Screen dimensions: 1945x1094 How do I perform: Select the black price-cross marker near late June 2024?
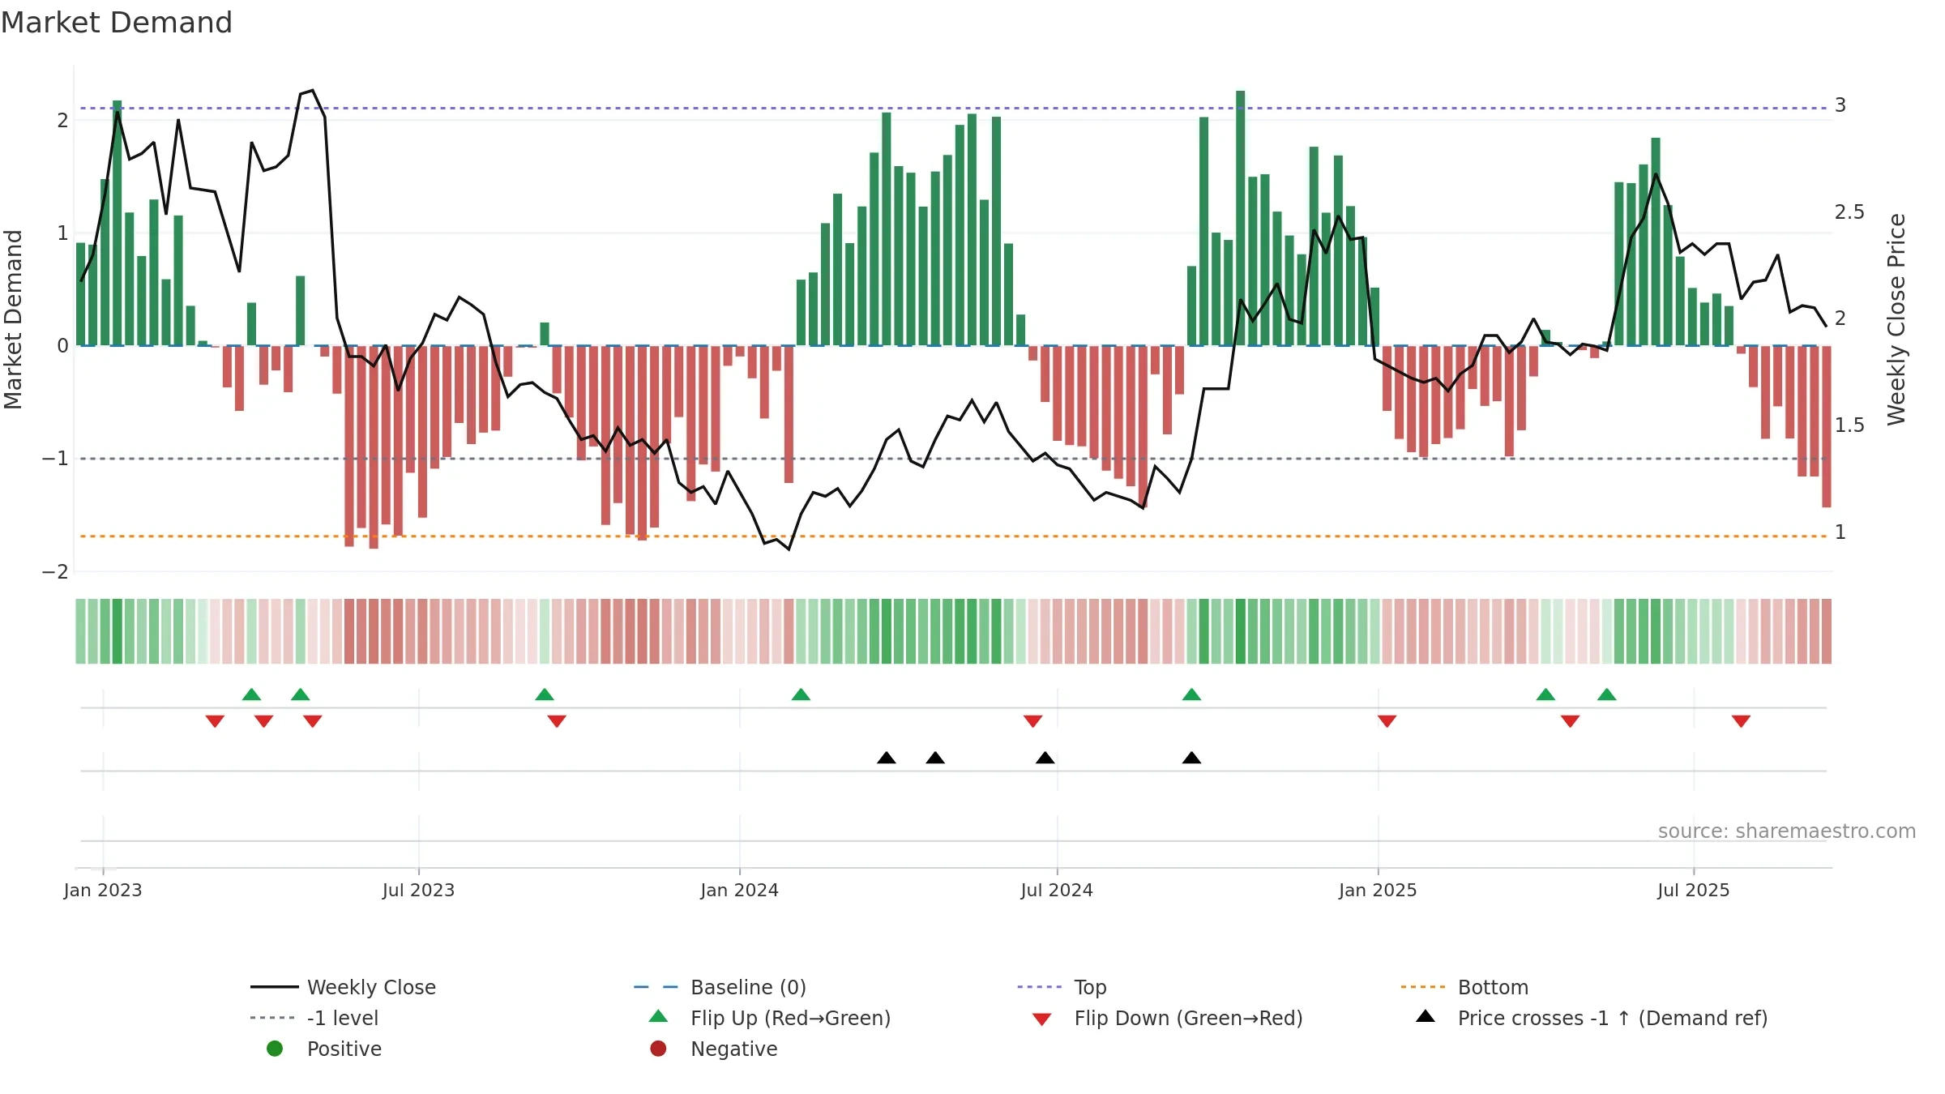point(1045,758)
